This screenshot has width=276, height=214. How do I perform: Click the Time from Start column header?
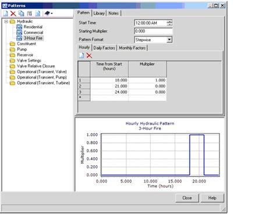point(109,69)
